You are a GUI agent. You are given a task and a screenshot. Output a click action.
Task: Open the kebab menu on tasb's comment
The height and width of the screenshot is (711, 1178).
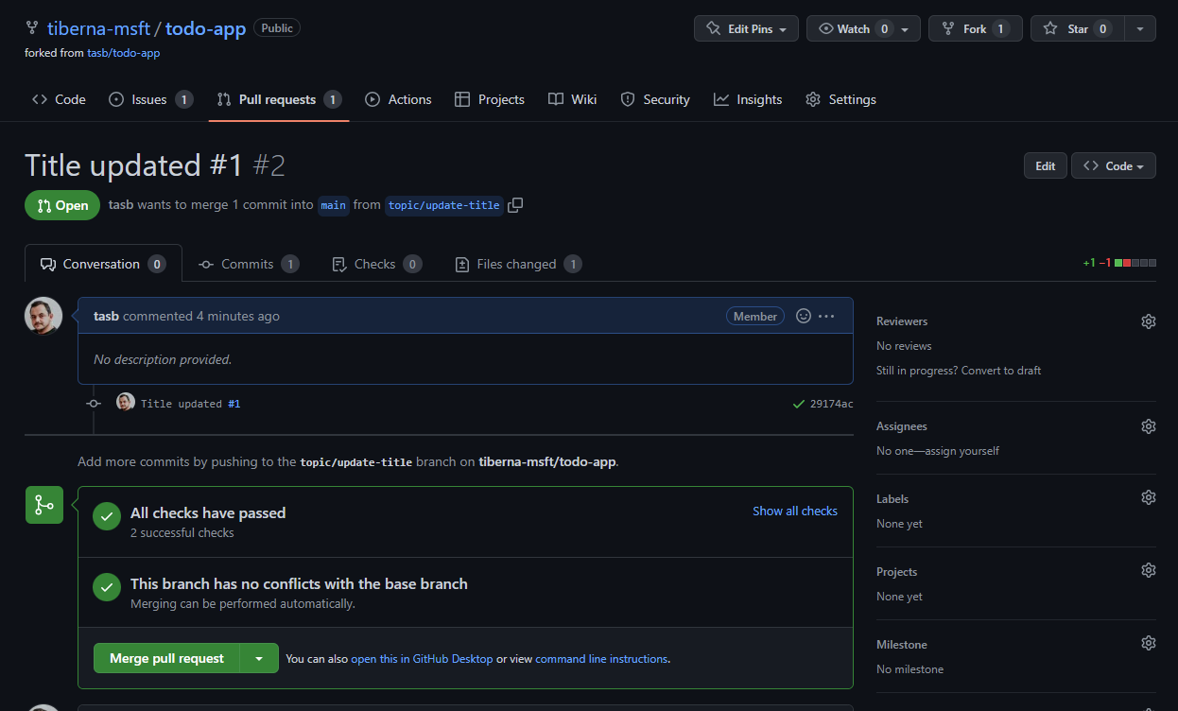click(826, 316)
